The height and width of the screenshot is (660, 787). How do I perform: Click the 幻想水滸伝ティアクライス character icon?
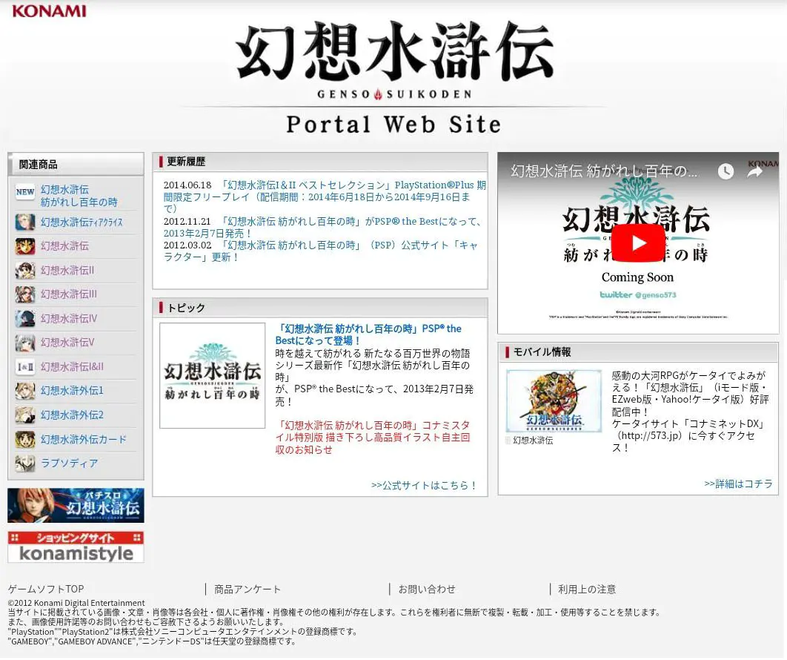[x=25, y=222]
